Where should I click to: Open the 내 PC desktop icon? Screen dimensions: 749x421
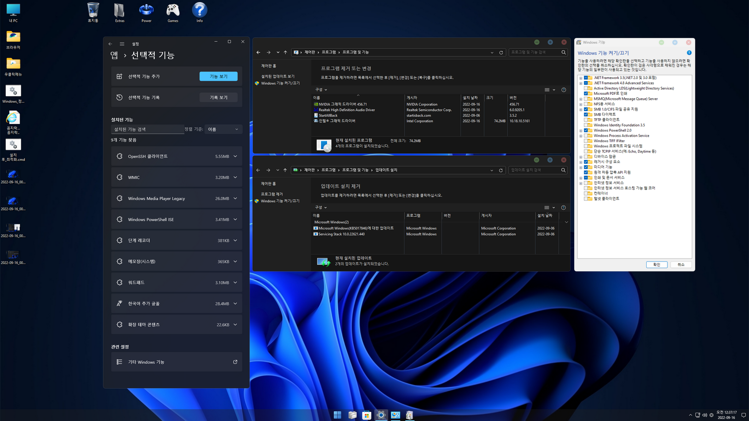[x=13, y=13]
